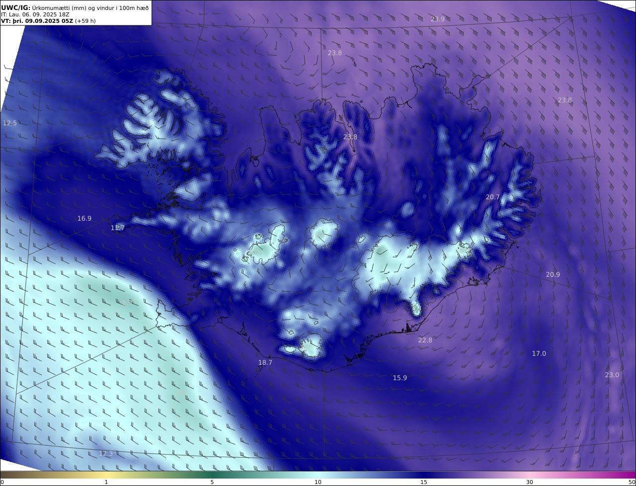
Task: Select the initial time line 'IT: Lau. 06. 09. 2025 18Z'
Action: click(x=35, y=14)
